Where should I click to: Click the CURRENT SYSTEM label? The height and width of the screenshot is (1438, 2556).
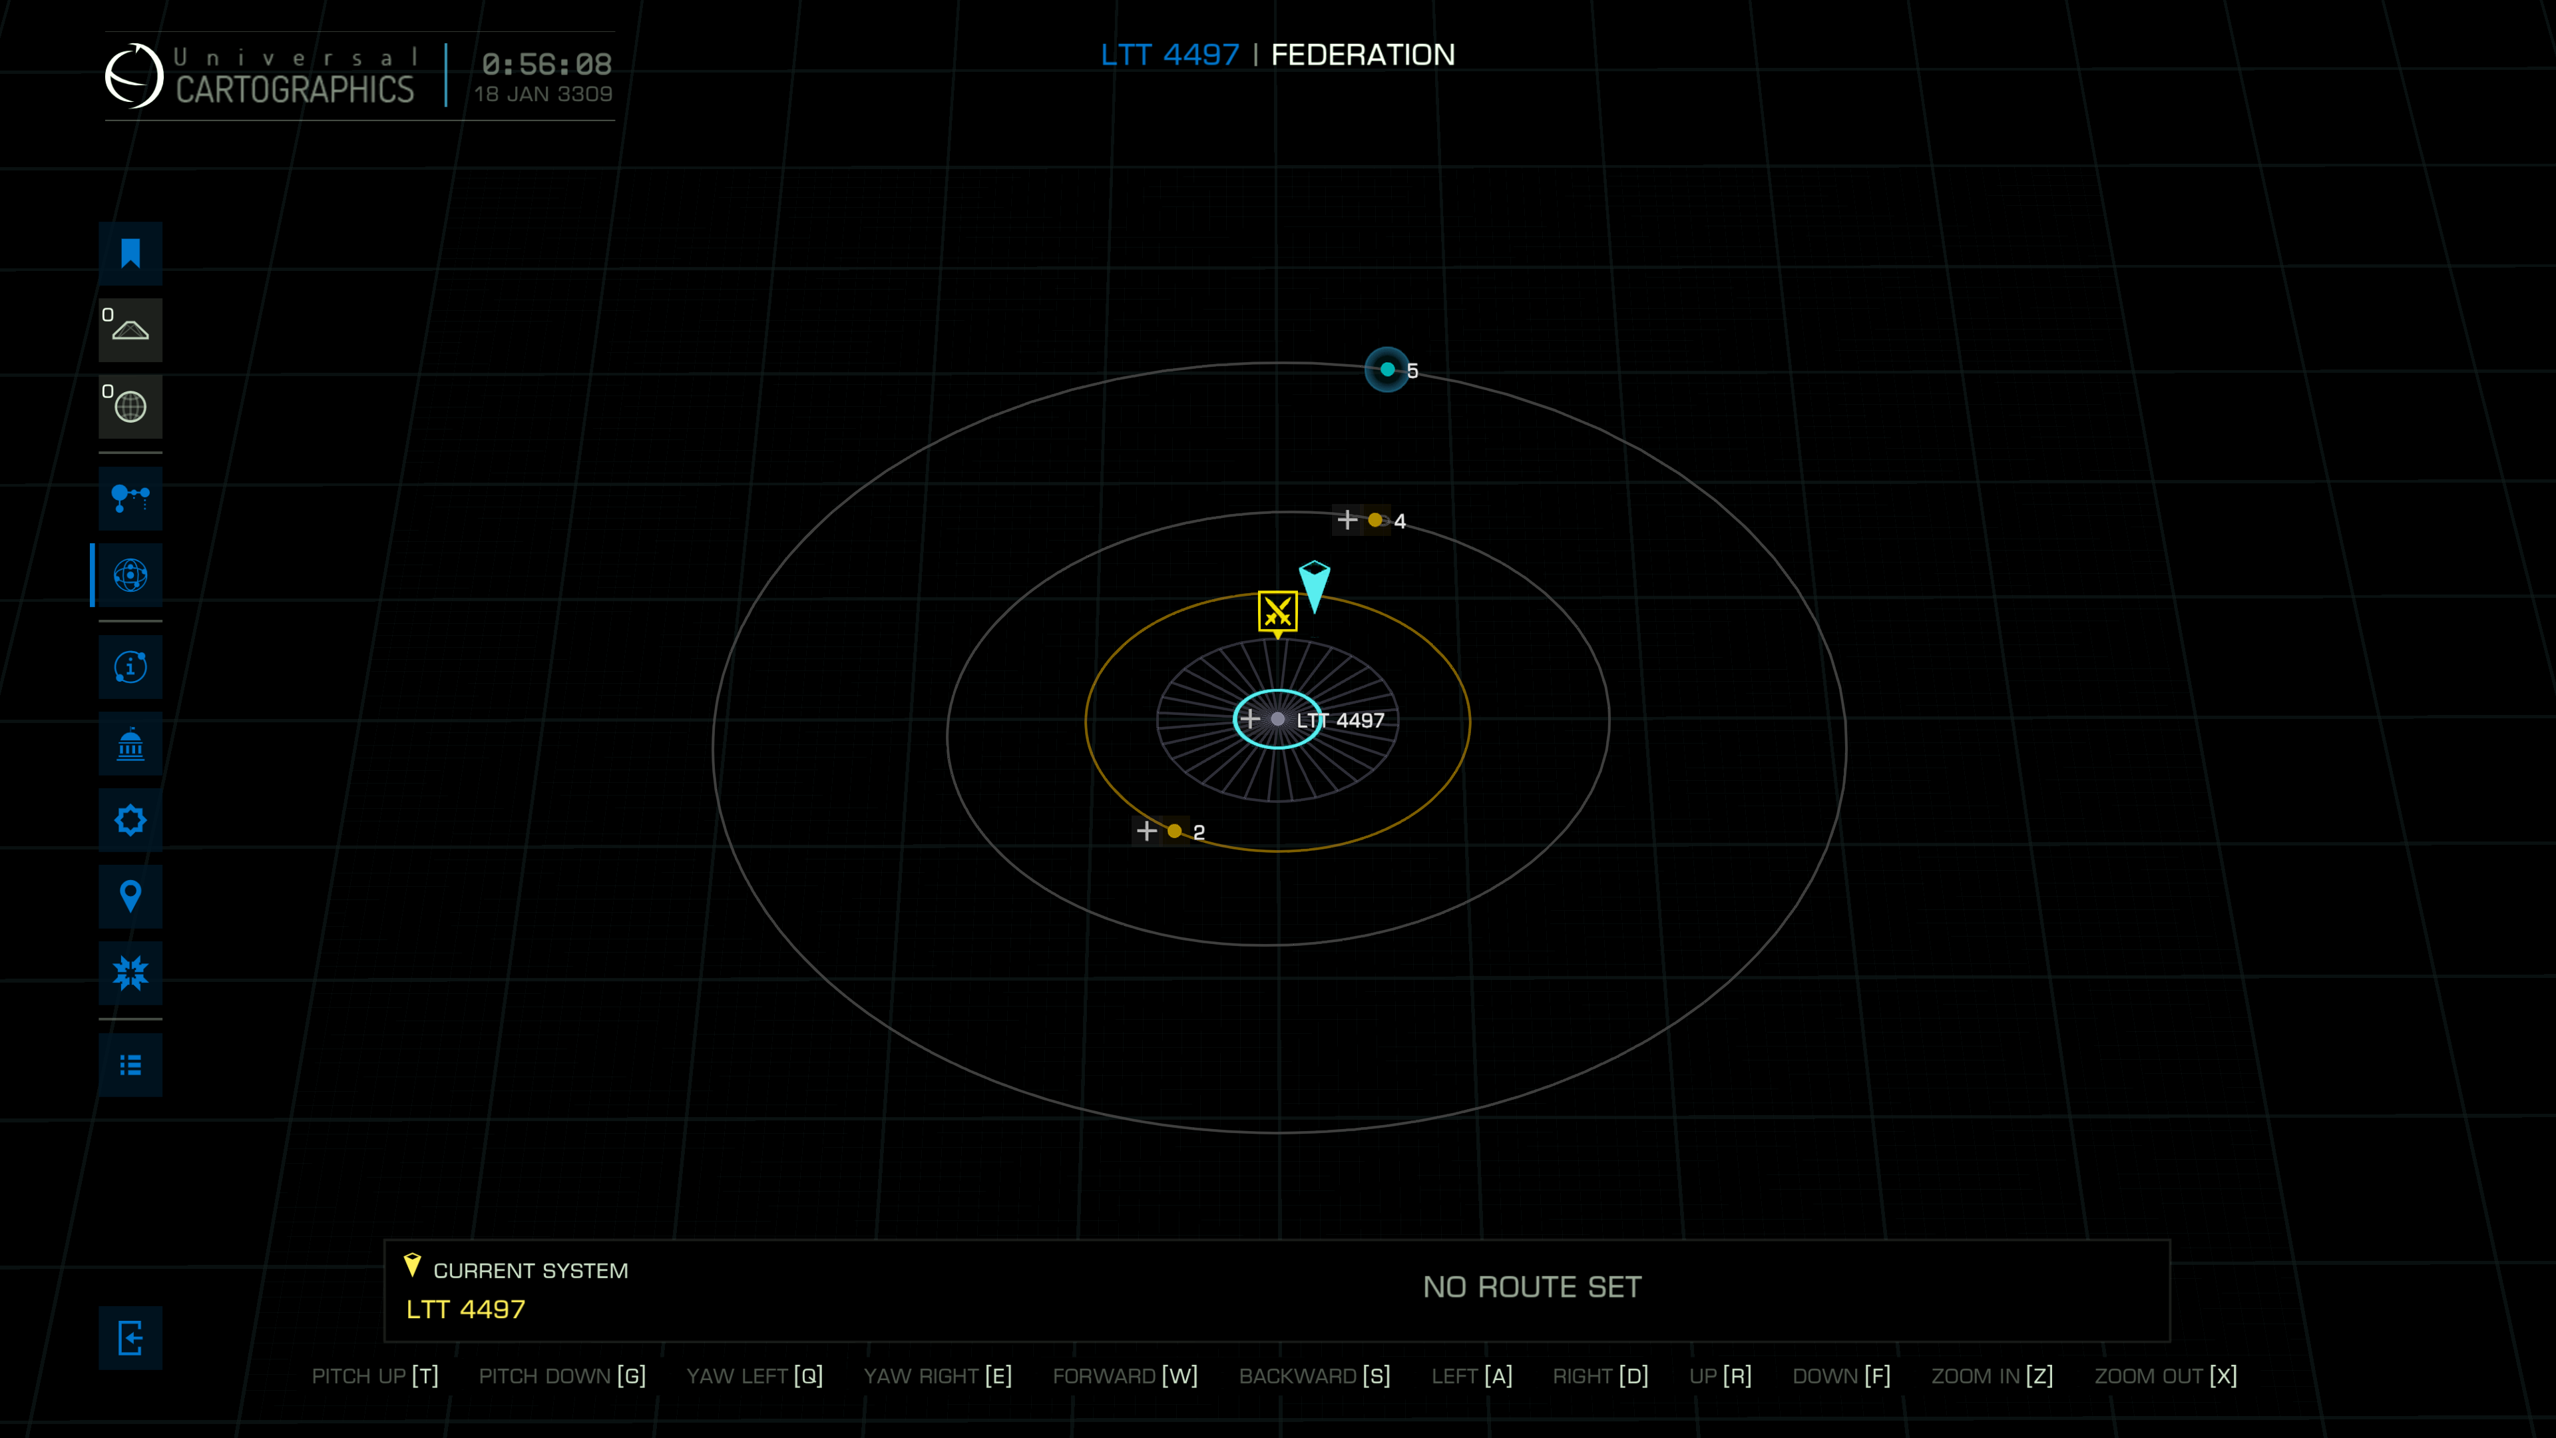pyautogui.click(x=531, y=1270)
